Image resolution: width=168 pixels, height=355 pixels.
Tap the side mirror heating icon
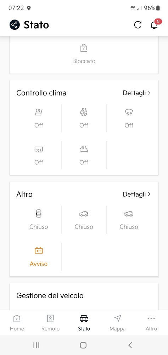(84, 149)
